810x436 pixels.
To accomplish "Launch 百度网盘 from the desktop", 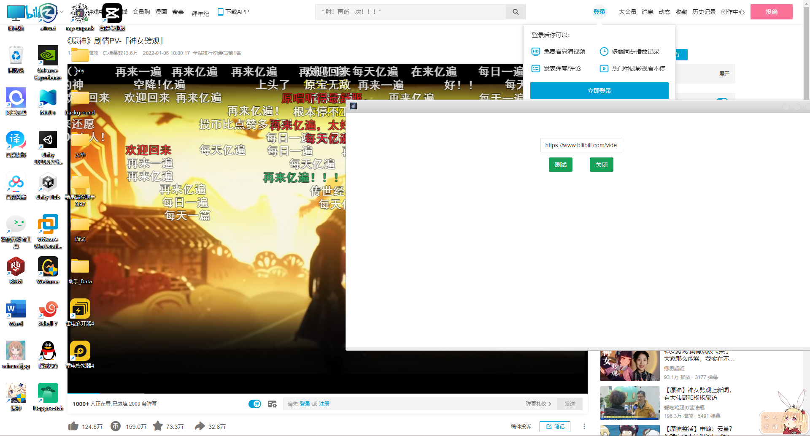I will tap(16, 186).
